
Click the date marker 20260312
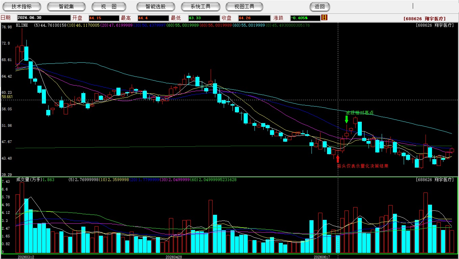pos(26,257)
